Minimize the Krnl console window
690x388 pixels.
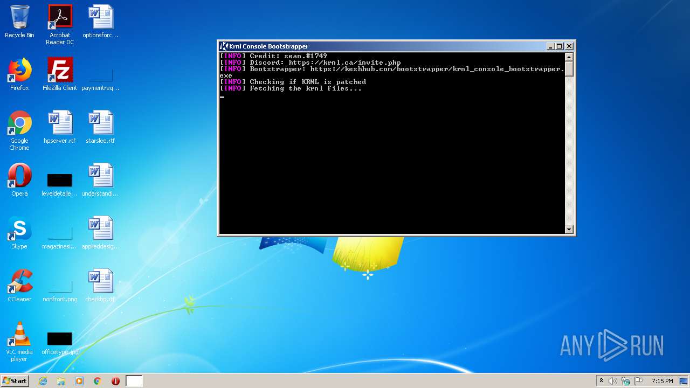(550, 46)
